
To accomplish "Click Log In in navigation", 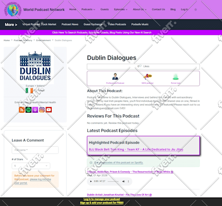I will click(x=184, y=9).
